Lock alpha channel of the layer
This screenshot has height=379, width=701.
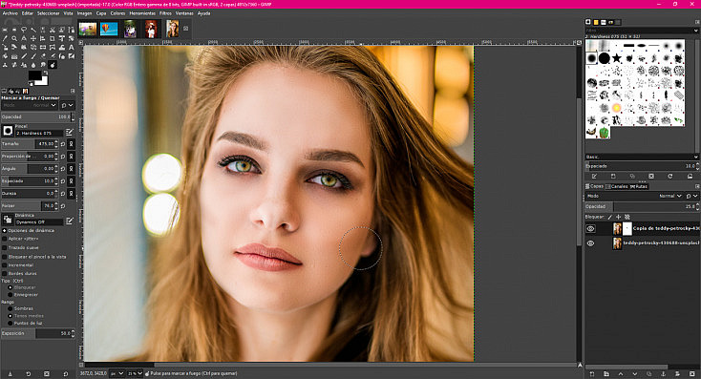pos(627,217)
